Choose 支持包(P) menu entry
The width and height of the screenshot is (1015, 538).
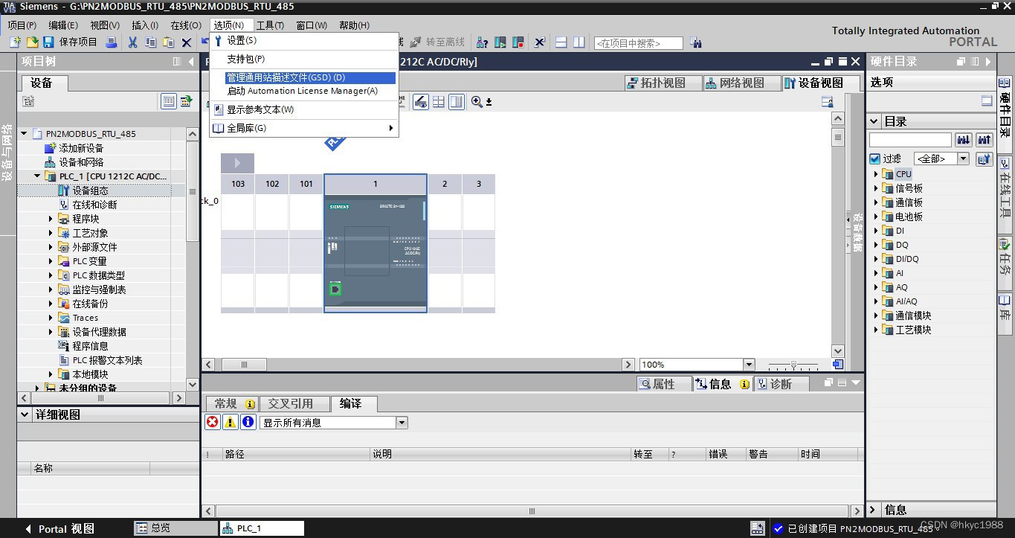305,59
